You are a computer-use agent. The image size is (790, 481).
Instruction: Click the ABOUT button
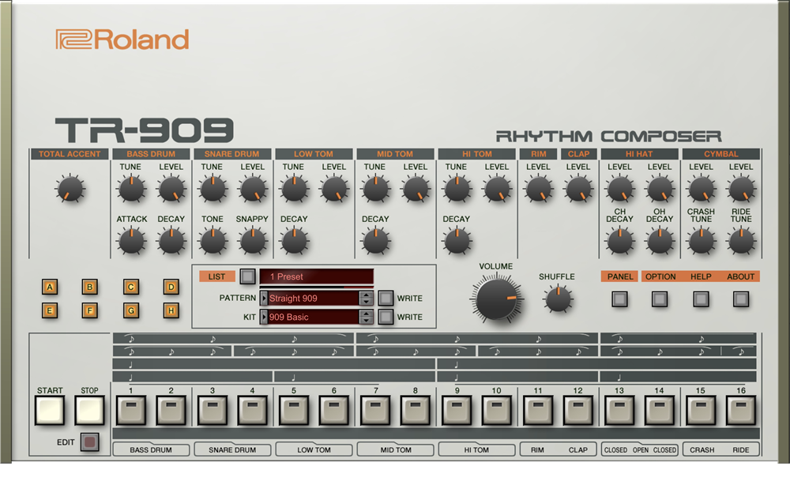(x=741, y=299)
